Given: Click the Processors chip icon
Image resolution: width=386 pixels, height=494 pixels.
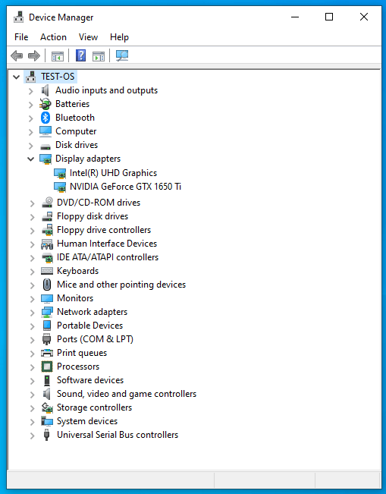Looking at the screenshot, I should [x=47, y=367].
